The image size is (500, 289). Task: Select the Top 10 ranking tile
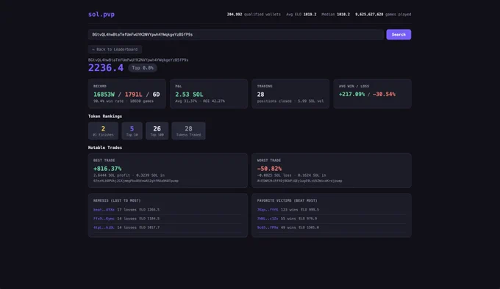click(132, 131)
